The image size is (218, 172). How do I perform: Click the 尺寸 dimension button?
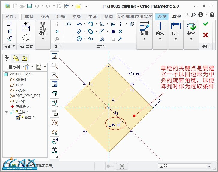pyautogui.click(x=175, y=33)
